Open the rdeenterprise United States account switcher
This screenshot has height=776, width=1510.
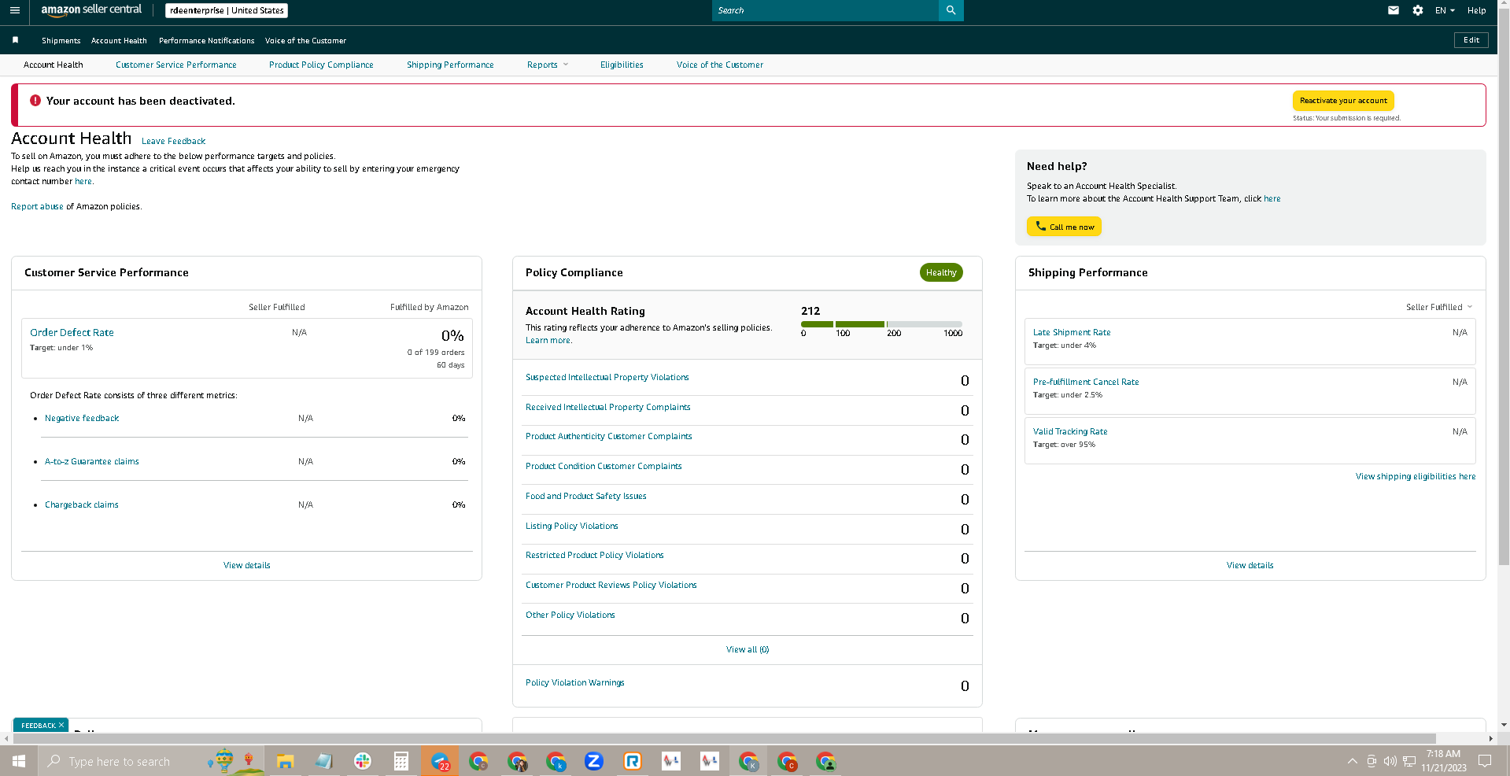point(227,10)
